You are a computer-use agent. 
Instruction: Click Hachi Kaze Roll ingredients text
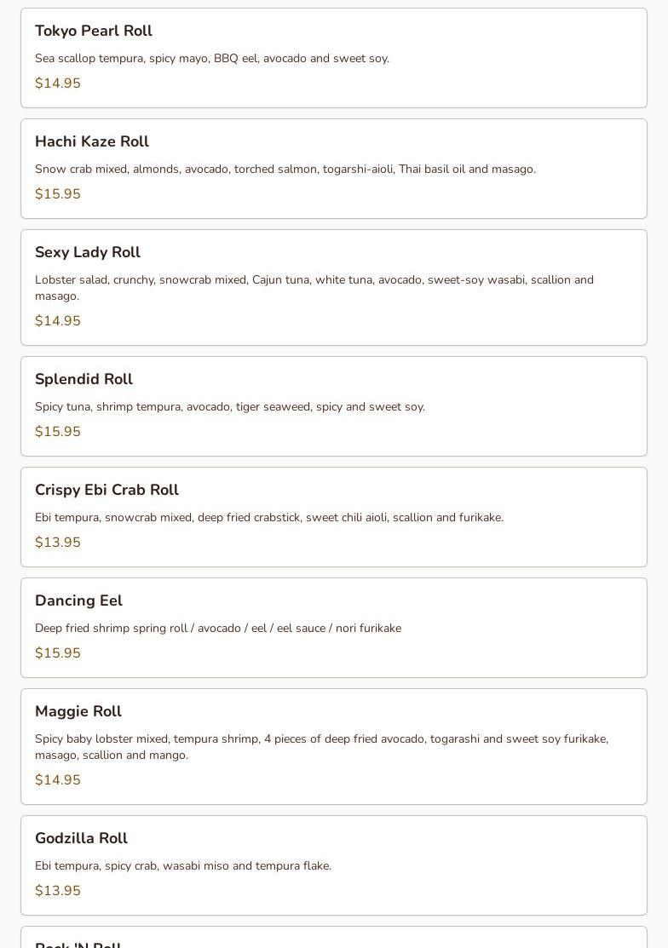click(x=285, y=169)
